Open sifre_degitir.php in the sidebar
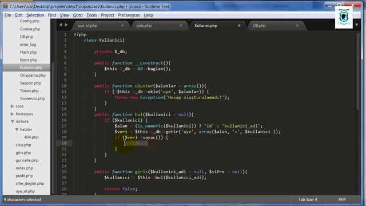The height and width of the screenshot is (206, 366). pos(30,183)
